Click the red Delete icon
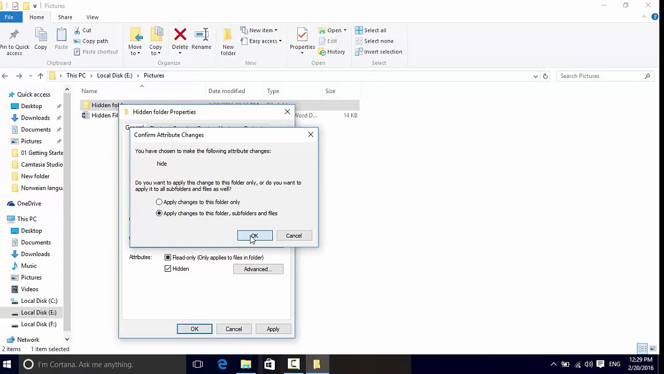This screenshot has height=374, width=664. [x=180, y=35]
